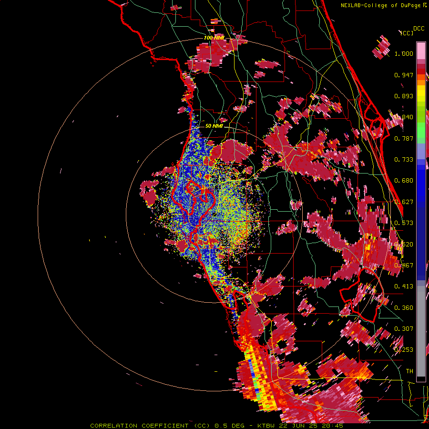The width and height of the screenshot is (429, 429).
Task: Select the 0.573 scale value
Action: tap(404, 223)
